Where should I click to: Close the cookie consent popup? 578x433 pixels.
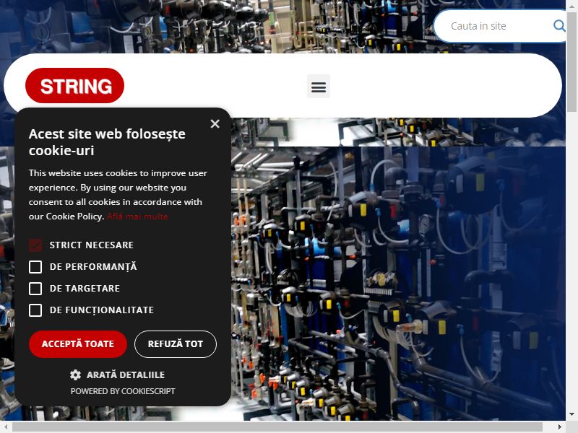(x=215, y=123)
